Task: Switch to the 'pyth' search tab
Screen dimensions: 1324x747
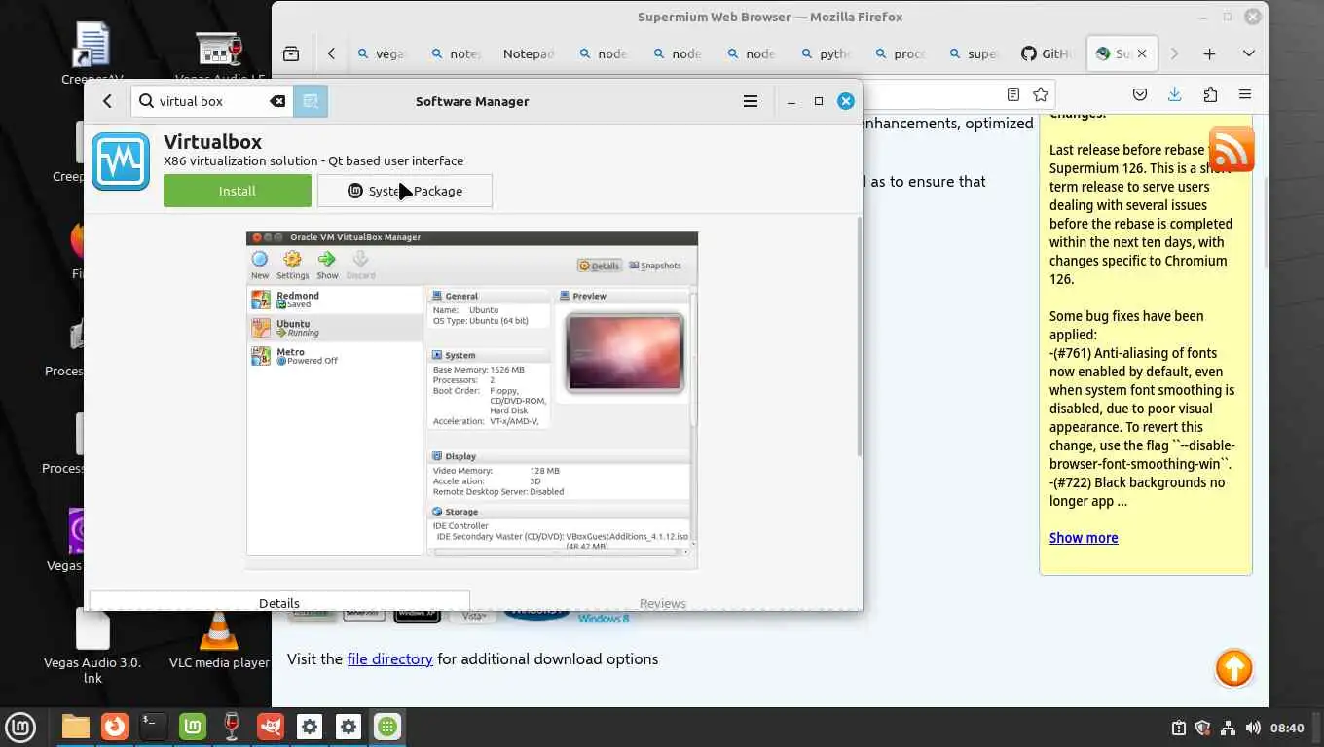Action: click(827, 53)
